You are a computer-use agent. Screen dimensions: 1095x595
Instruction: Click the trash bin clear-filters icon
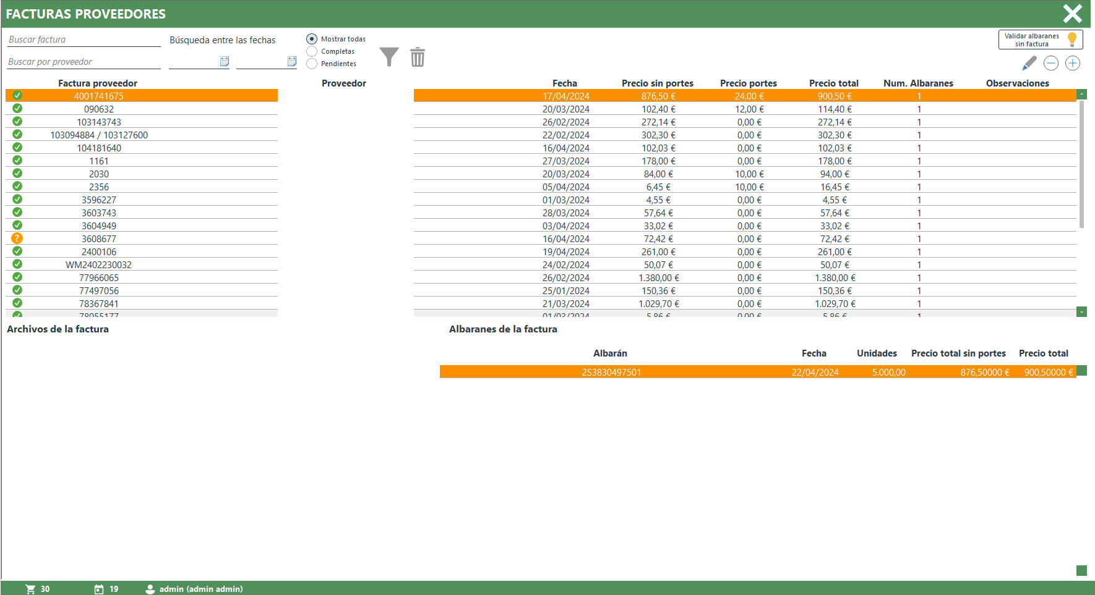[x=418, y=57]
